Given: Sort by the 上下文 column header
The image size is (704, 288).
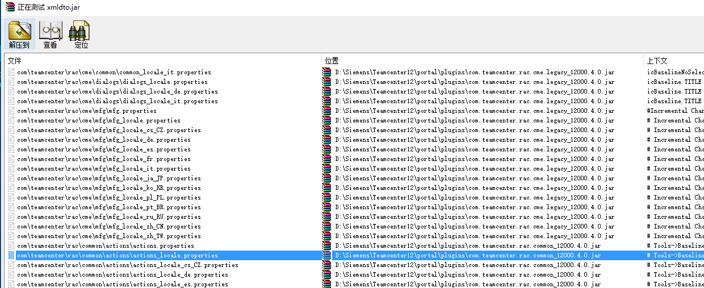Looking at the screenshot, I should [674, 60].
